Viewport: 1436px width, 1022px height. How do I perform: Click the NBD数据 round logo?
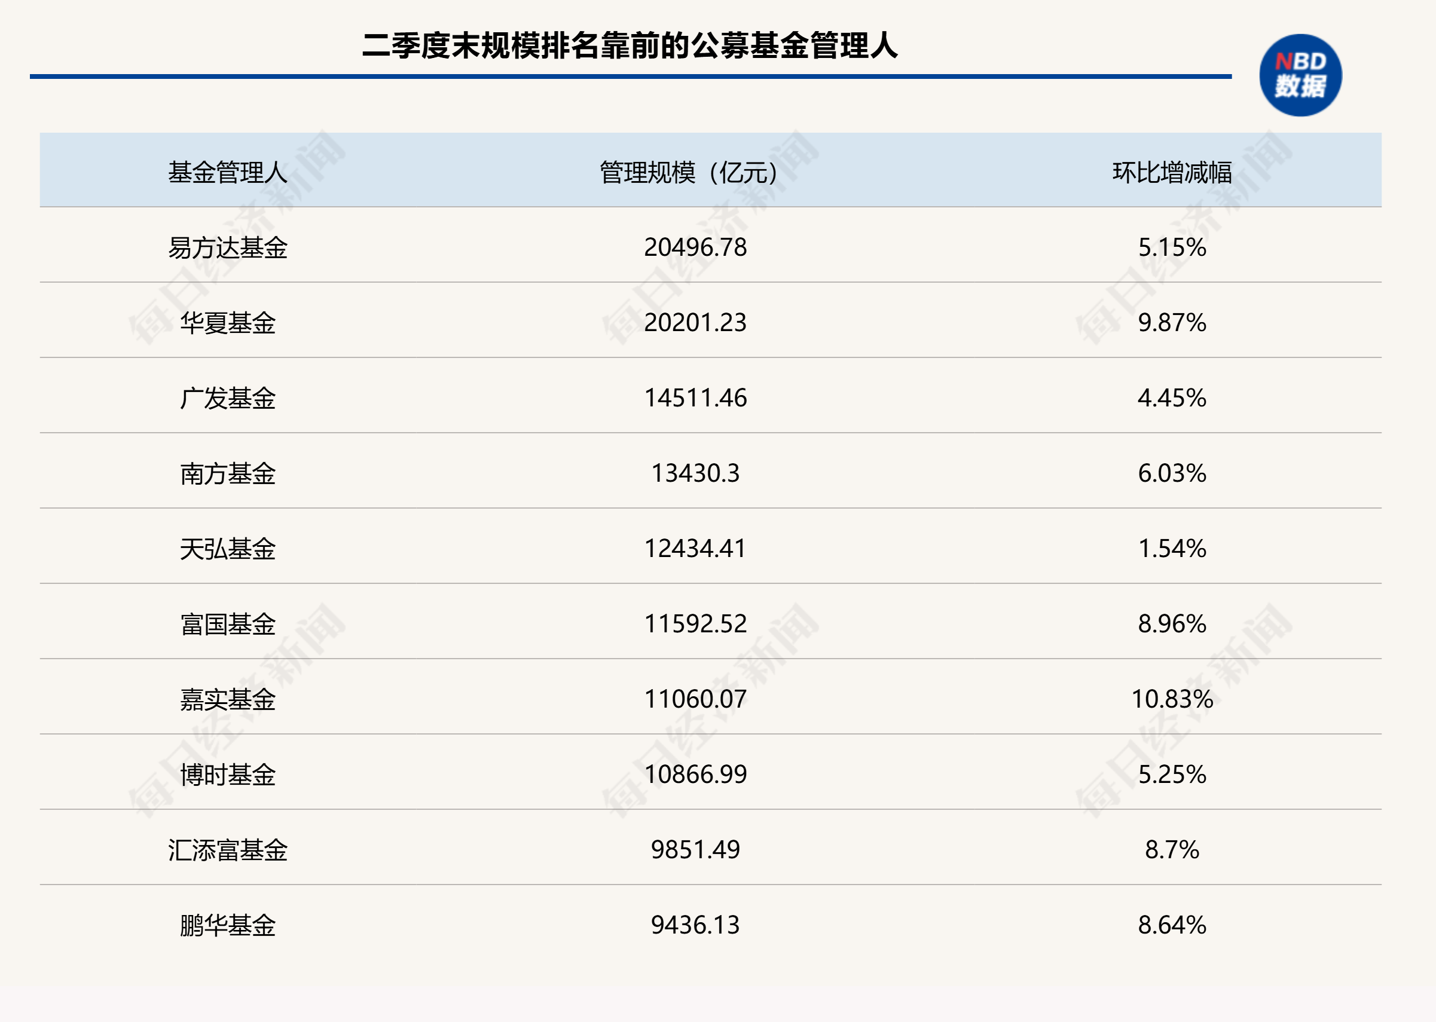(x=1300, y=75)
